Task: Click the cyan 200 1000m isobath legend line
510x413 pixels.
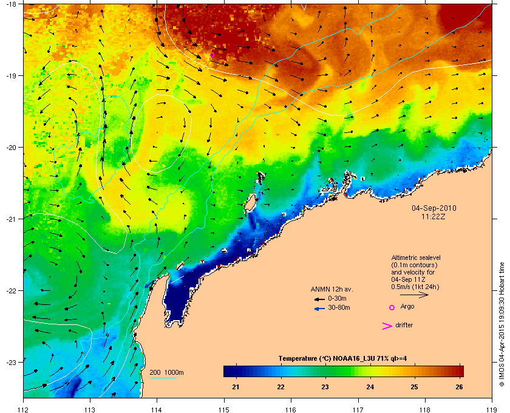Action: click(163, 378)
